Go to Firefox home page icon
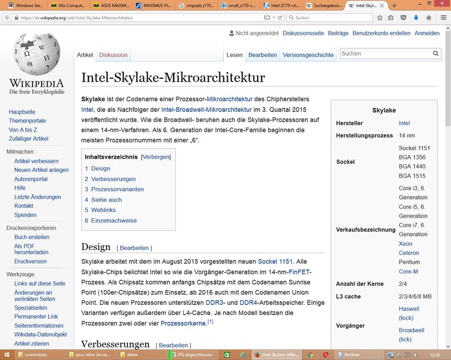Screen dimensions: 451x360 point(428,17)
